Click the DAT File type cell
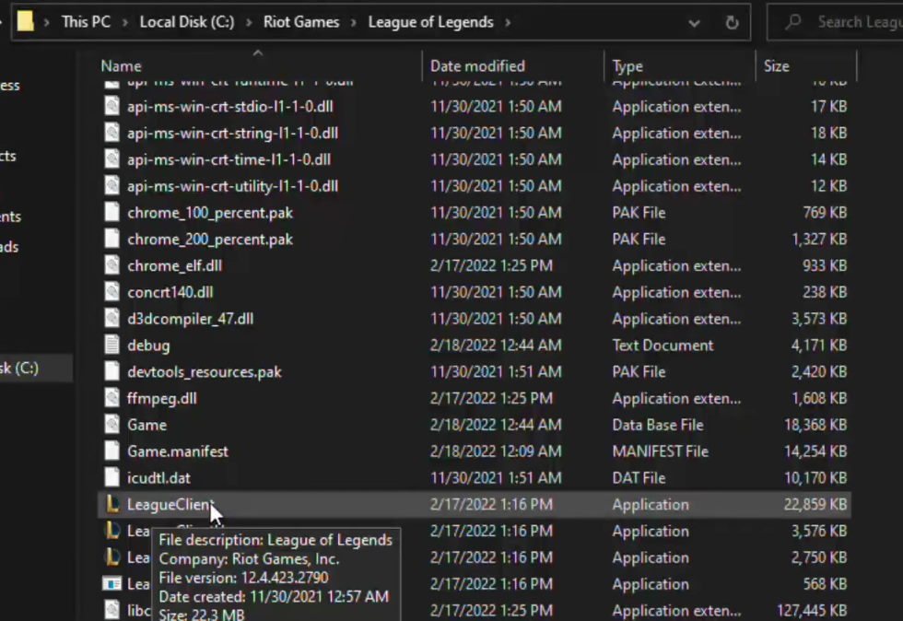The image size is (903, 621). pos(639,477)
